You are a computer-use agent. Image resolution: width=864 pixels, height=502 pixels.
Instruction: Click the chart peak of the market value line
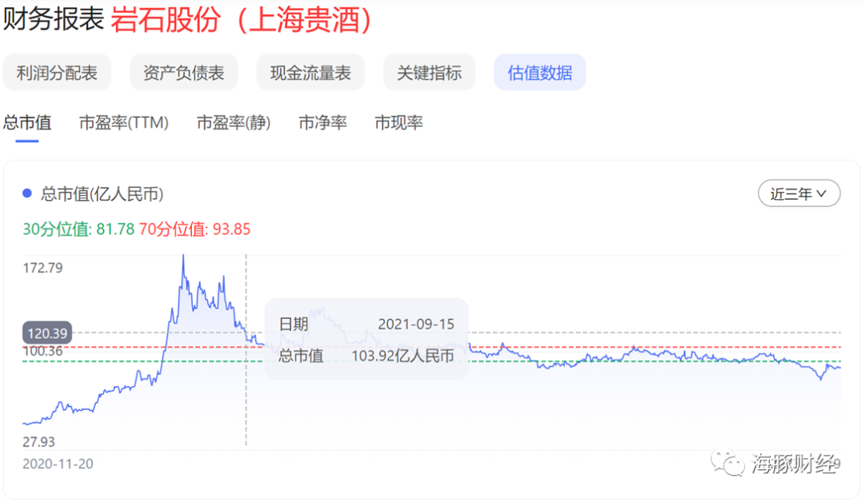click(x=183, y=256)
